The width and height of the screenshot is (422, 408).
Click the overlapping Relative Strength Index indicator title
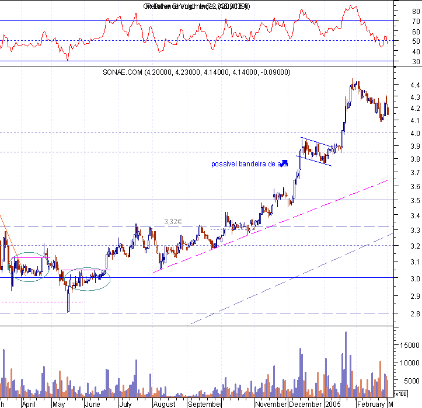197,6
